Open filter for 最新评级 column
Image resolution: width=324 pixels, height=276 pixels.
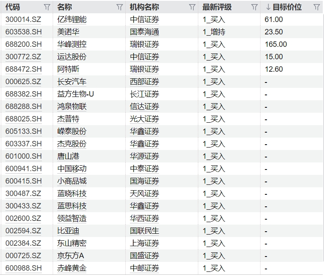(x=254, y=7)
